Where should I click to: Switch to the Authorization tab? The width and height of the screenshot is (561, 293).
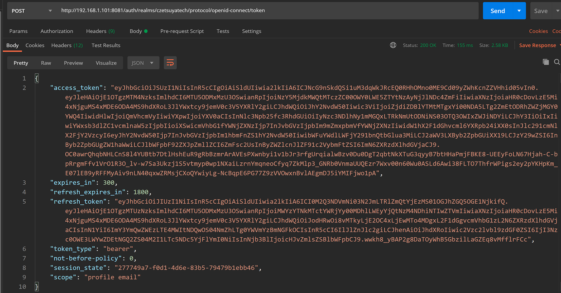coord(57,31)
